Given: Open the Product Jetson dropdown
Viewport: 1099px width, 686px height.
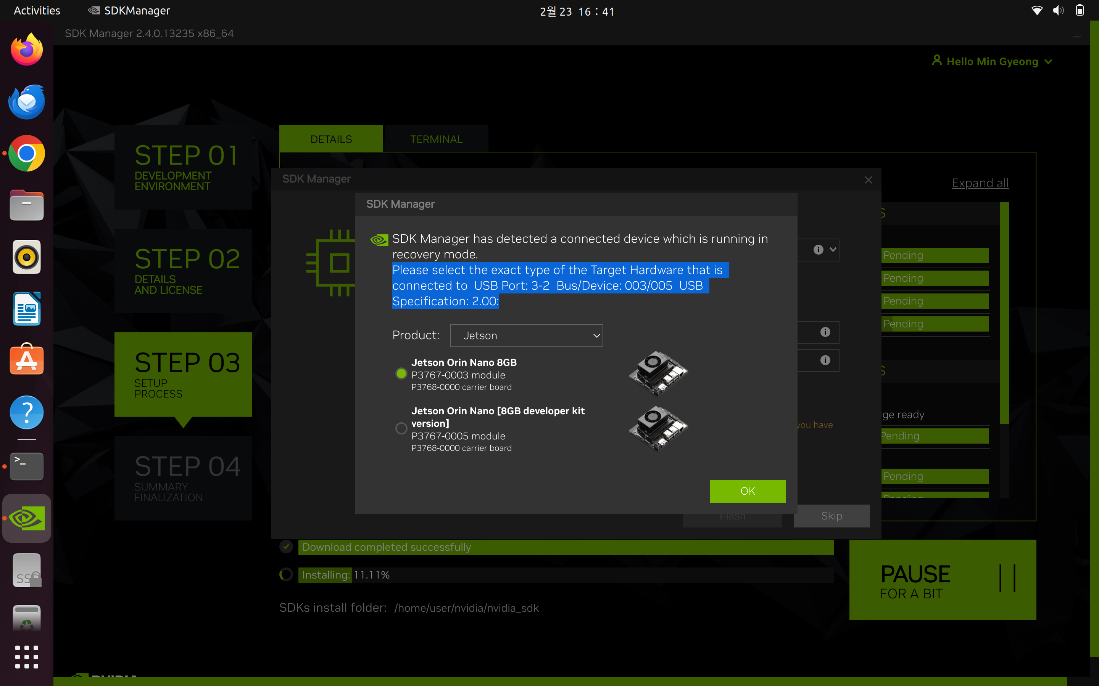Looking at the screenshot, I should click(x=526, y=336).
